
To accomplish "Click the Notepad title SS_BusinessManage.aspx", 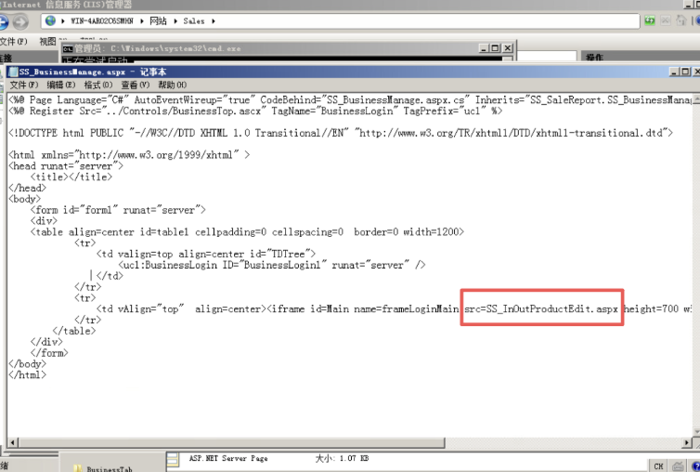I will pos(72,72).
